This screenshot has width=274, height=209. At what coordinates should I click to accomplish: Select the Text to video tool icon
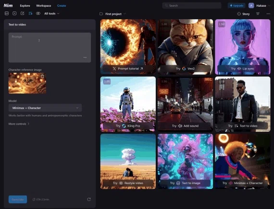pyautogui.click(x=30, y=13)
